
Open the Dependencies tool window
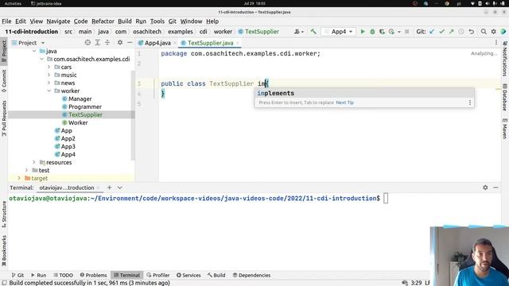click(251, 275)
